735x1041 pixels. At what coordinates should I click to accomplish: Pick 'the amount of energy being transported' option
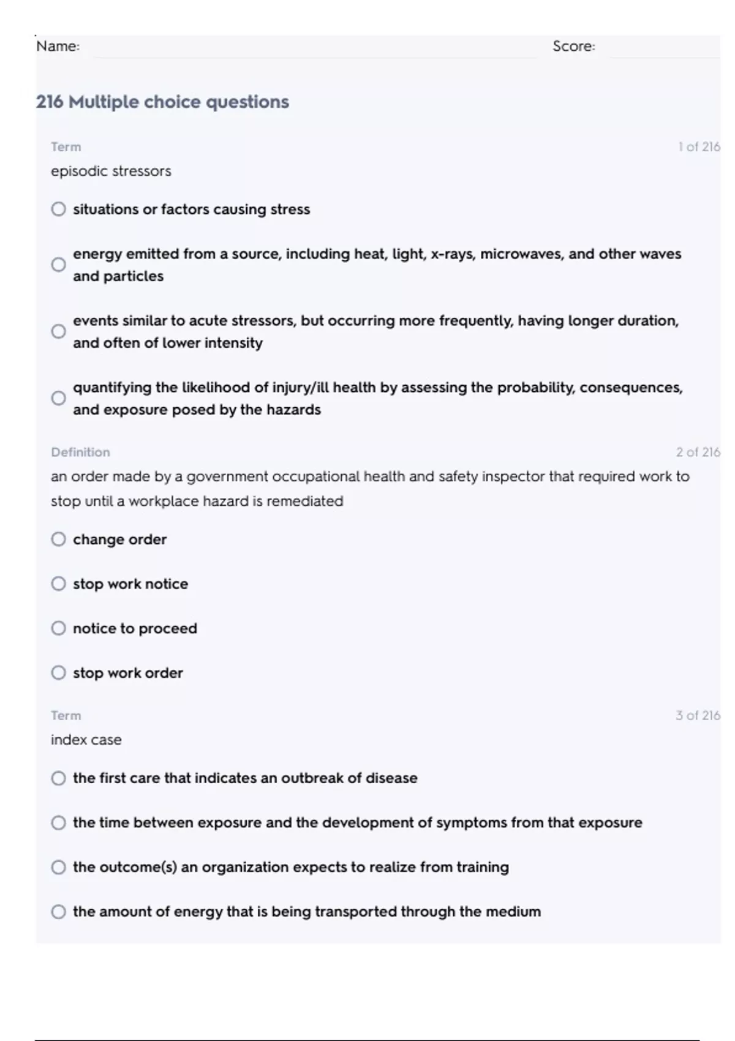[58, 912]
